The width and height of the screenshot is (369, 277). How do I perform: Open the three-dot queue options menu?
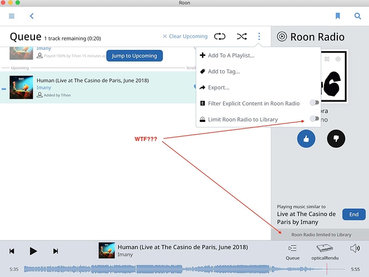[259, 37]
